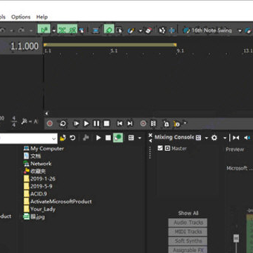Open Mixing Console properties gear
The image size is (253, 253).
[214, 138]
